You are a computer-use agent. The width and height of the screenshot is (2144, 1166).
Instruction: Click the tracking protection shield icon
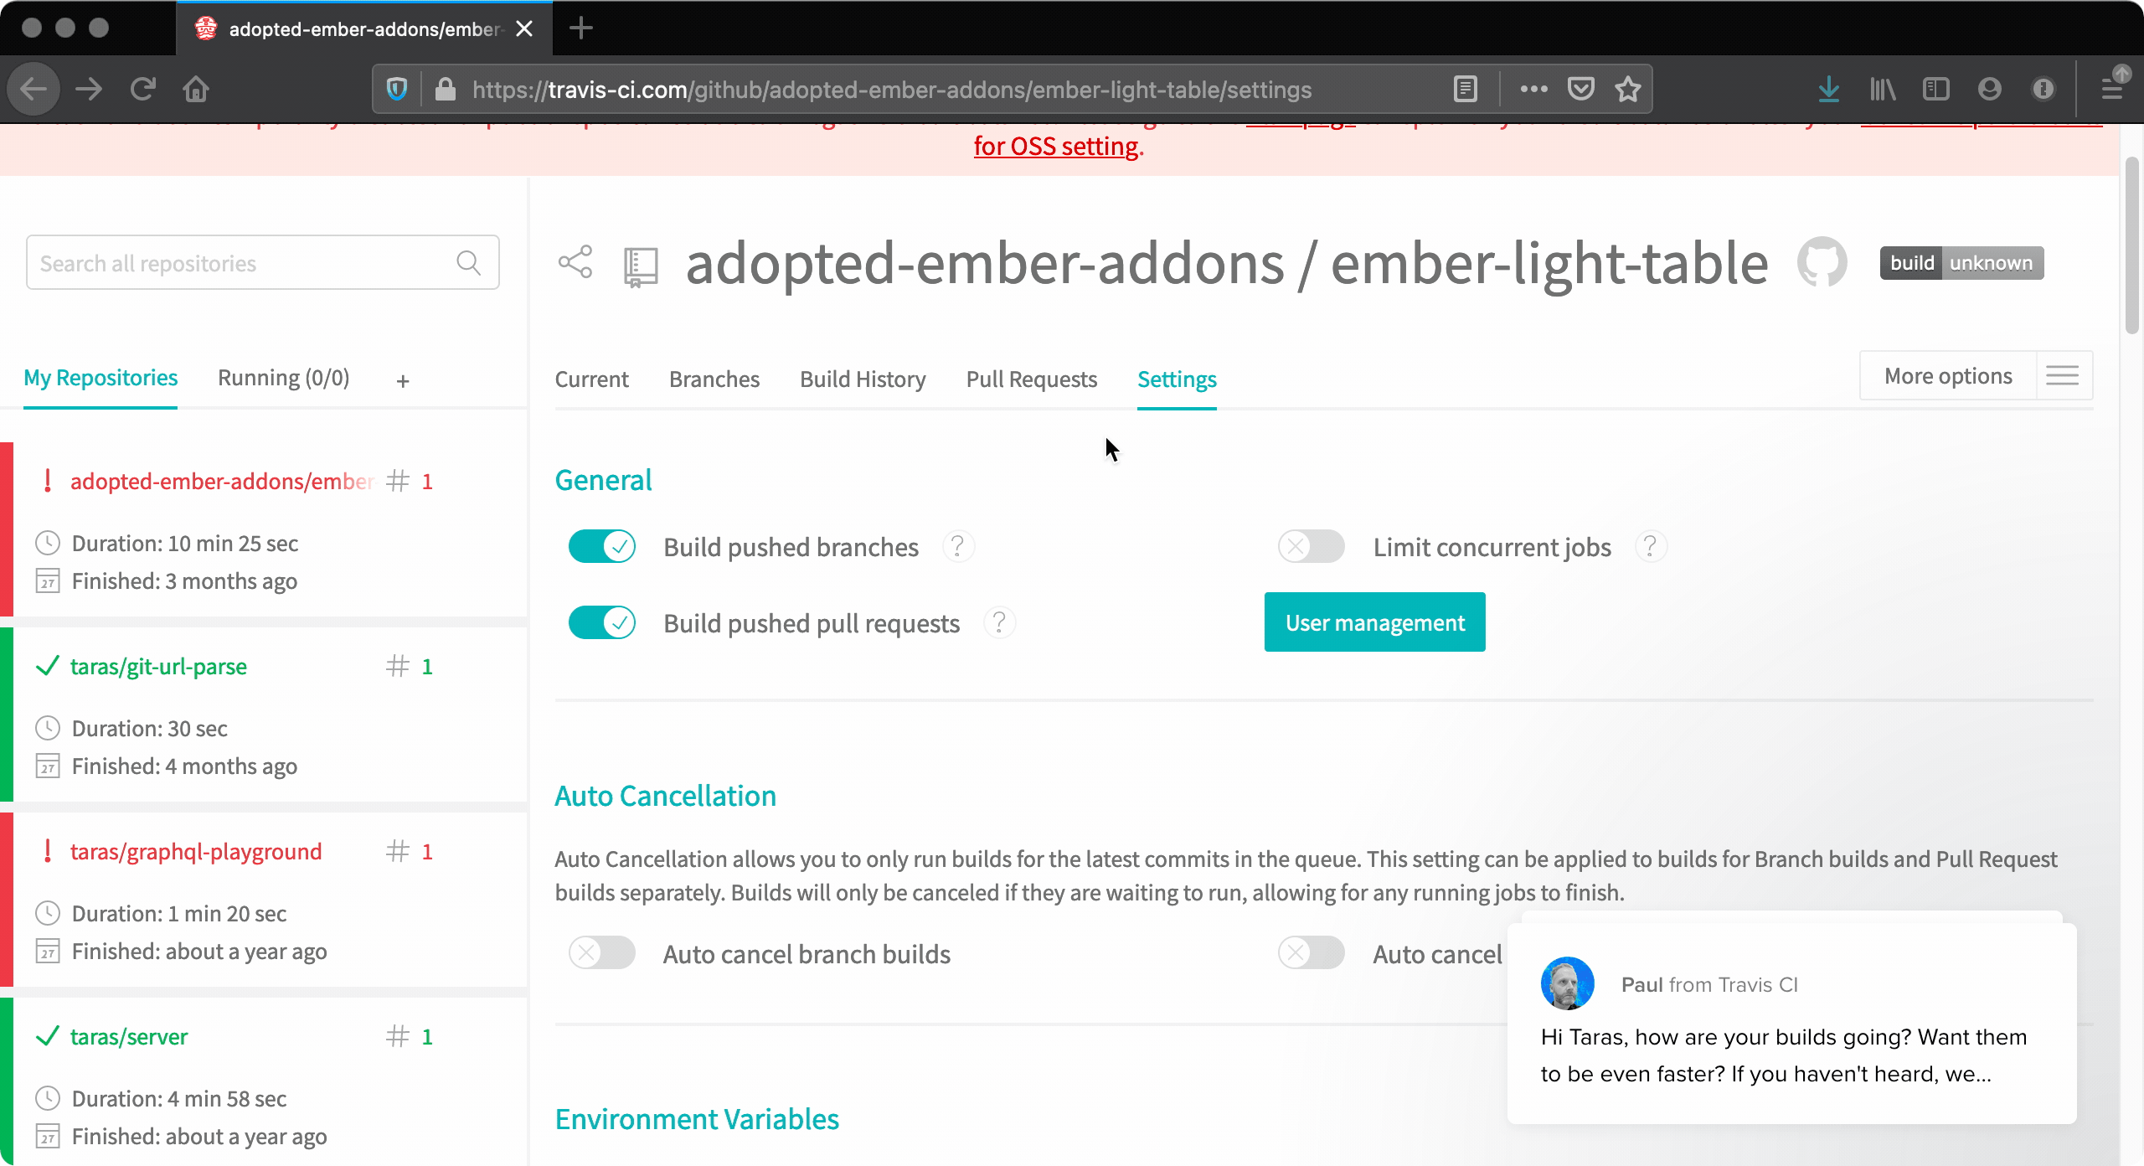point(395,89)
